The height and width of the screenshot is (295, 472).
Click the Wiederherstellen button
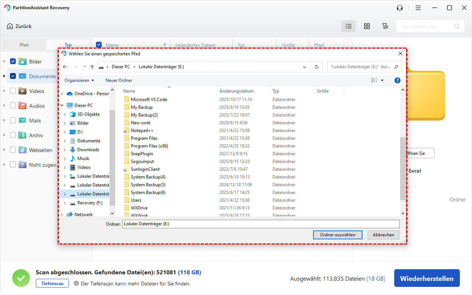(x=427, y=278)
